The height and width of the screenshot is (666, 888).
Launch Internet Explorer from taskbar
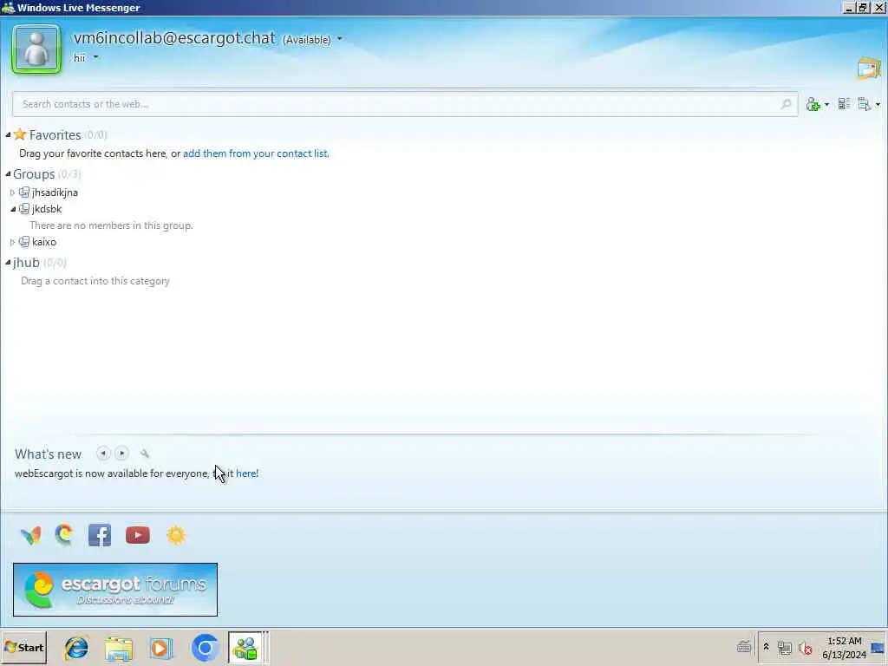click(x=76, y=648)
